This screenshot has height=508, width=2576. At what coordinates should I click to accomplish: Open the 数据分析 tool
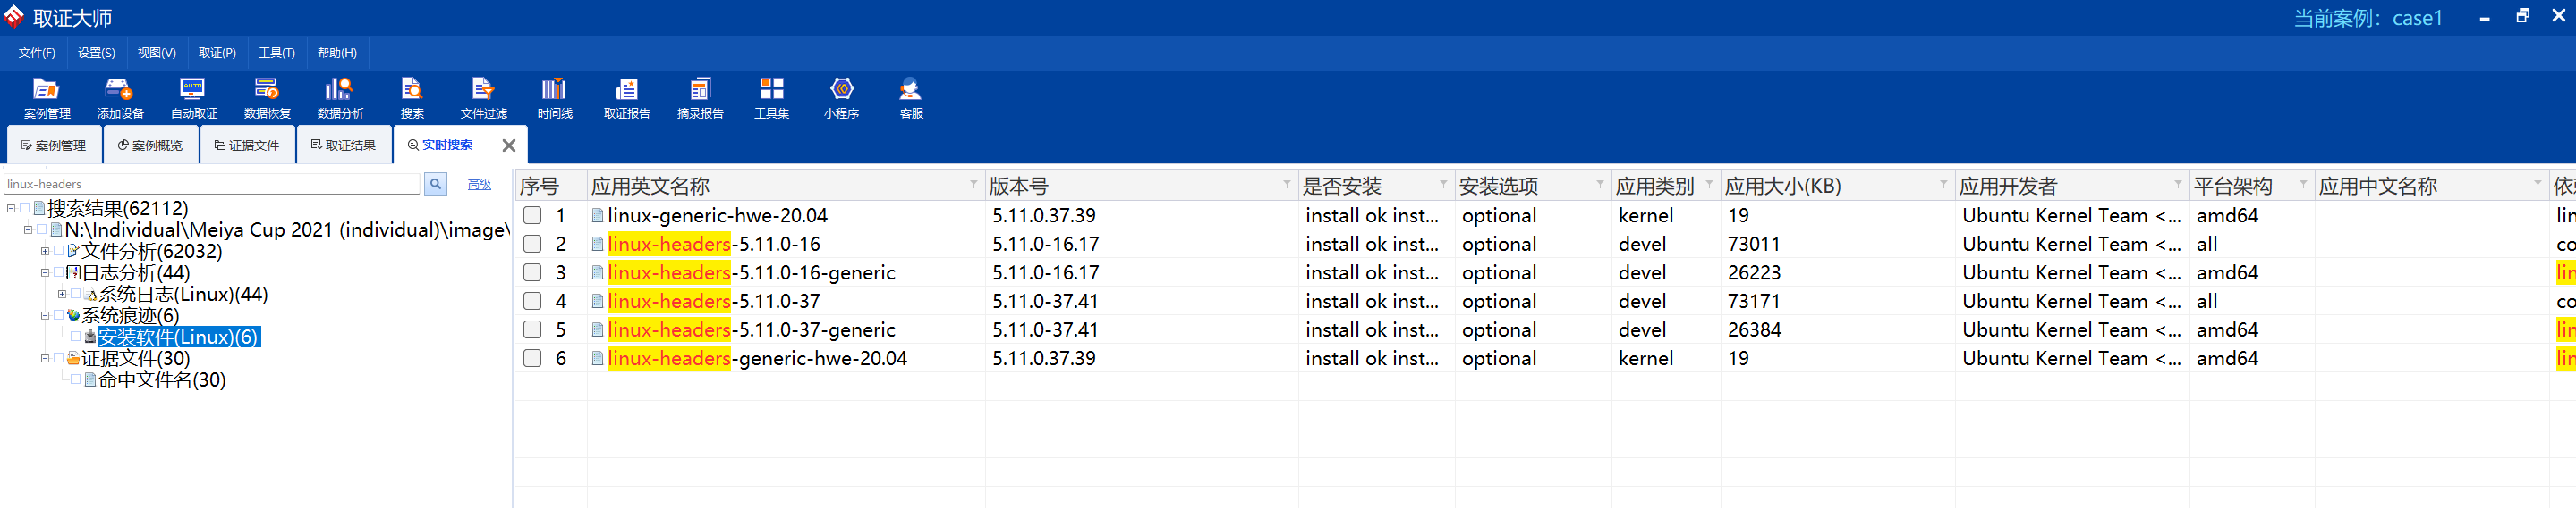point(340,98)
